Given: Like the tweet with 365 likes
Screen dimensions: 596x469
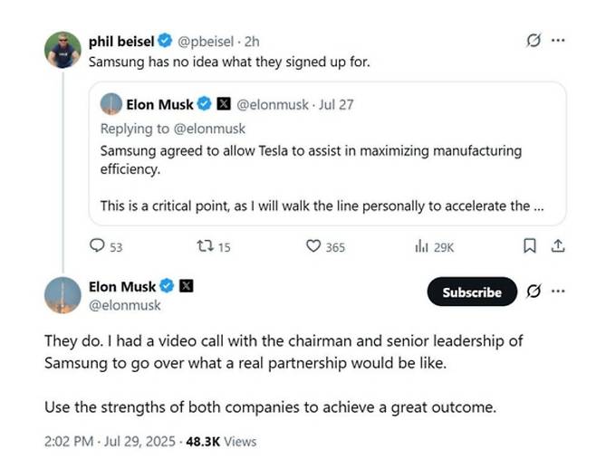Looking at the screenshot, I should pyautogui.click(x=313, y=246).
